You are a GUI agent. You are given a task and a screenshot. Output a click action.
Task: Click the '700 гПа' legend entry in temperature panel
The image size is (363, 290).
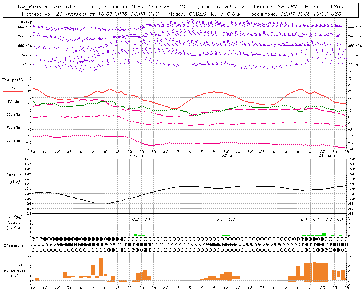pos(13,128)
